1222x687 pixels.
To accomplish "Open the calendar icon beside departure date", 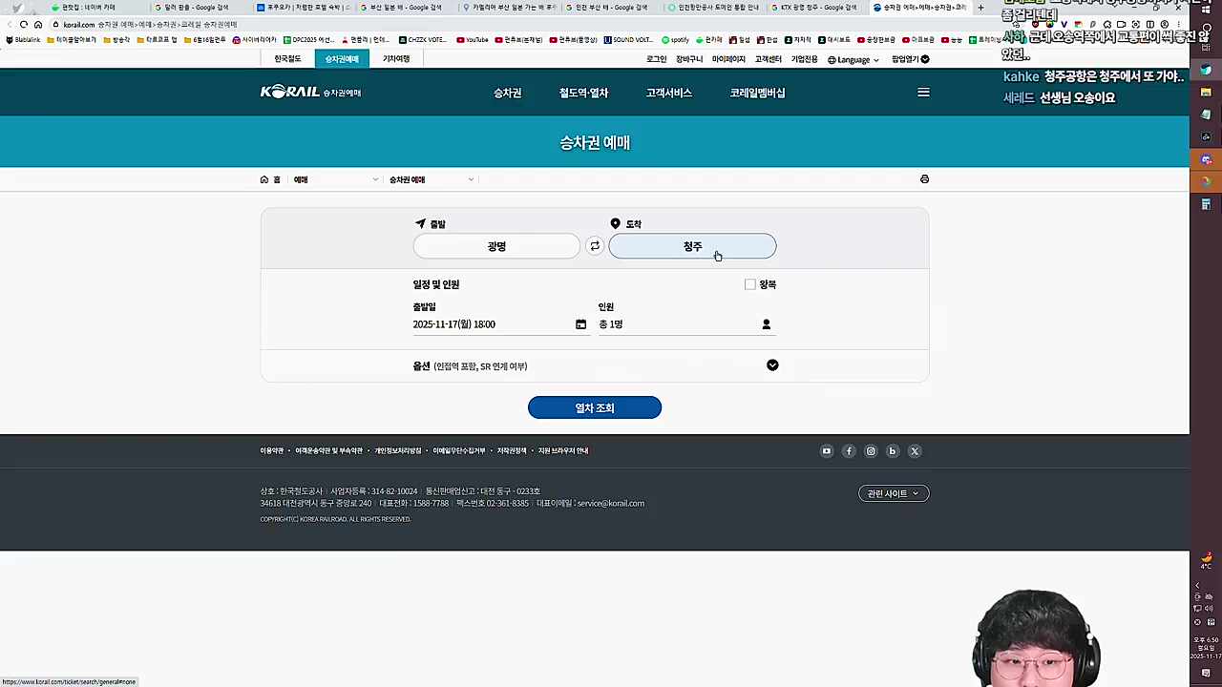I will click(580, 324).
